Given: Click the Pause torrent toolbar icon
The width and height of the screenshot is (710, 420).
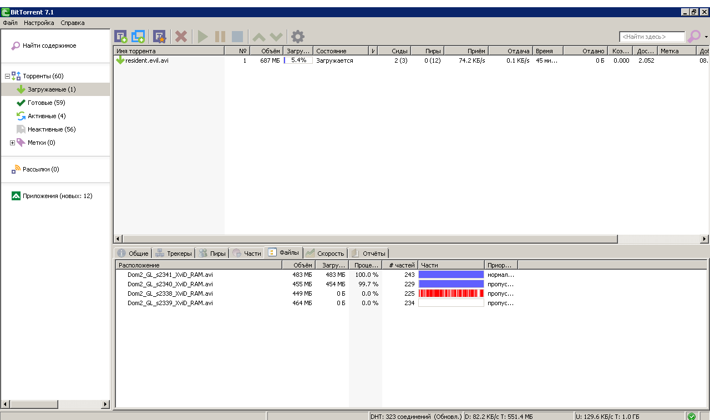Looking at the screenshot, I should [220, 37].
